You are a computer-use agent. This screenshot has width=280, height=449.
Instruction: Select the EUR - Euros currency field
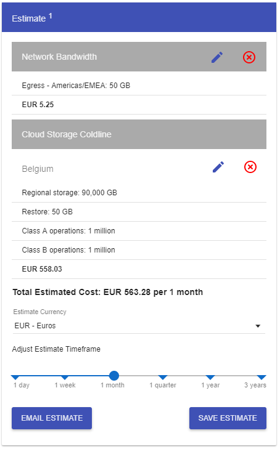click(x=139, y=326)
